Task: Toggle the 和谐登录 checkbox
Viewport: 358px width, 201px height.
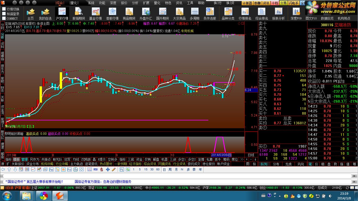Action: point(4,14)
